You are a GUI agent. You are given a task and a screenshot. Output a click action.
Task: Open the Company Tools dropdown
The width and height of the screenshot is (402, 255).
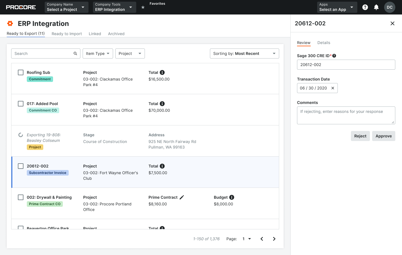pyautogui.click(x=114, y=7)
